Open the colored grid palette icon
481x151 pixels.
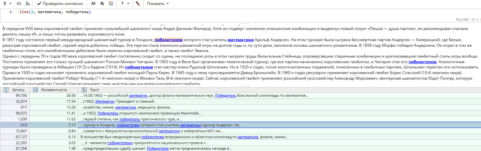[x=111, y=4]
